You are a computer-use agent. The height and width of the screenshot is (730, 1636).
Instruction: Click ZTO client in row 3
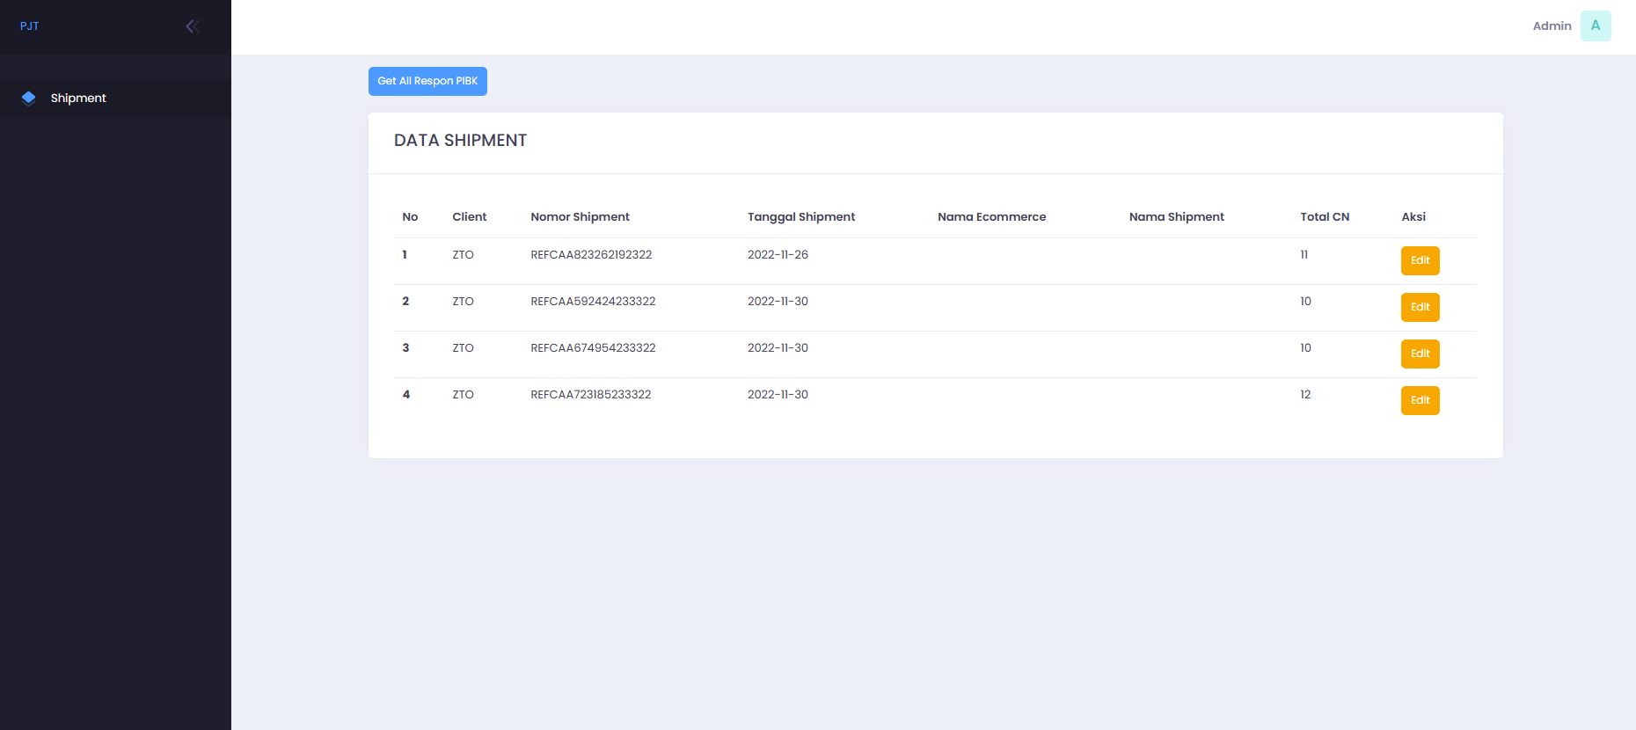point(463,348)
